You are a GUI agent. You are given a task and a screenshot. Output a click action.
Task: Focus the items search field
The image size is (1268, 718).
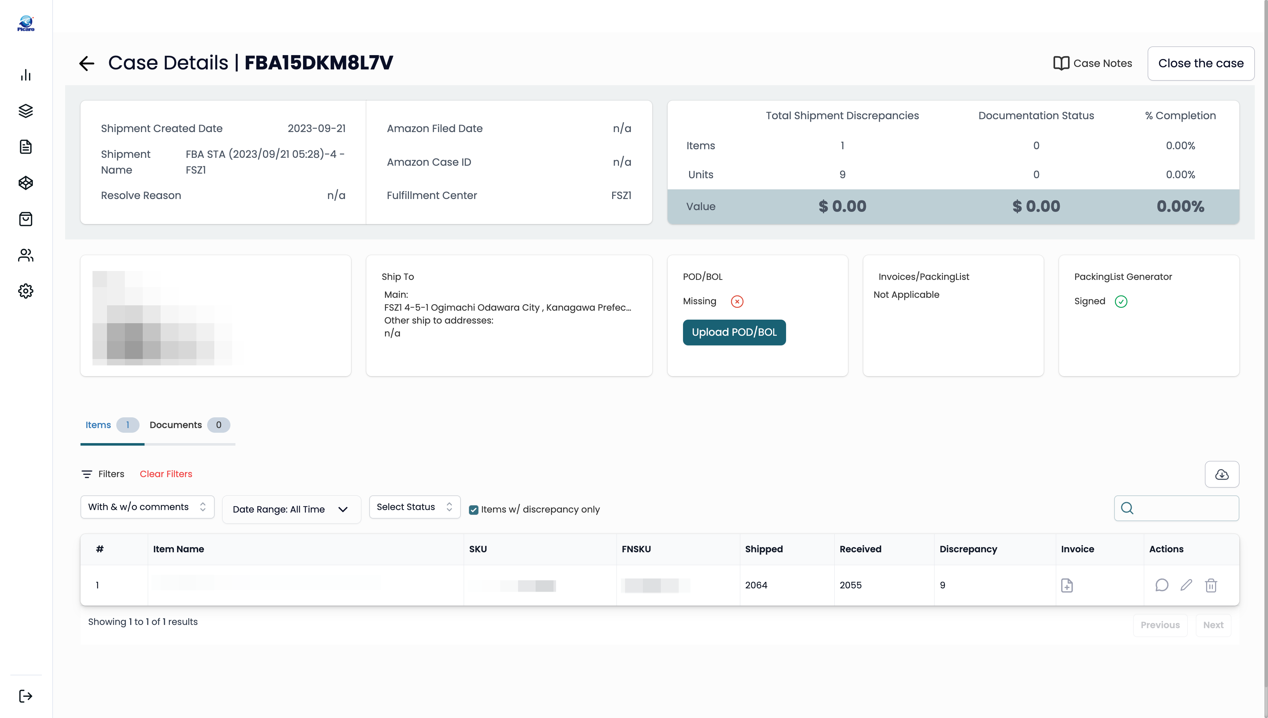pos(1176,508)
